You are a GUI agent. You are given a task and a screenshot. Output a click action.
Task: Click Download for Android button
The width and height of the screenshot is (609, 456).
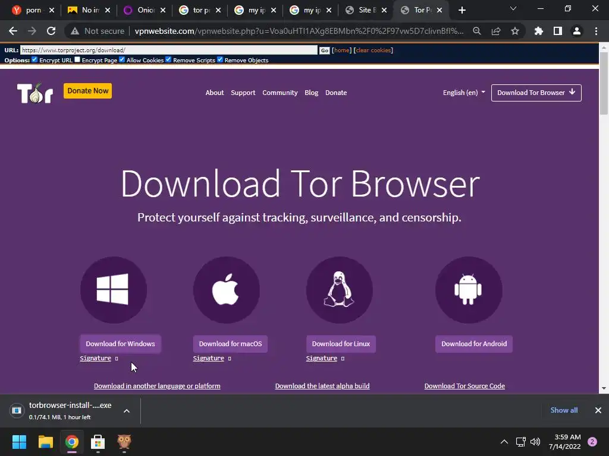point(474,344)
